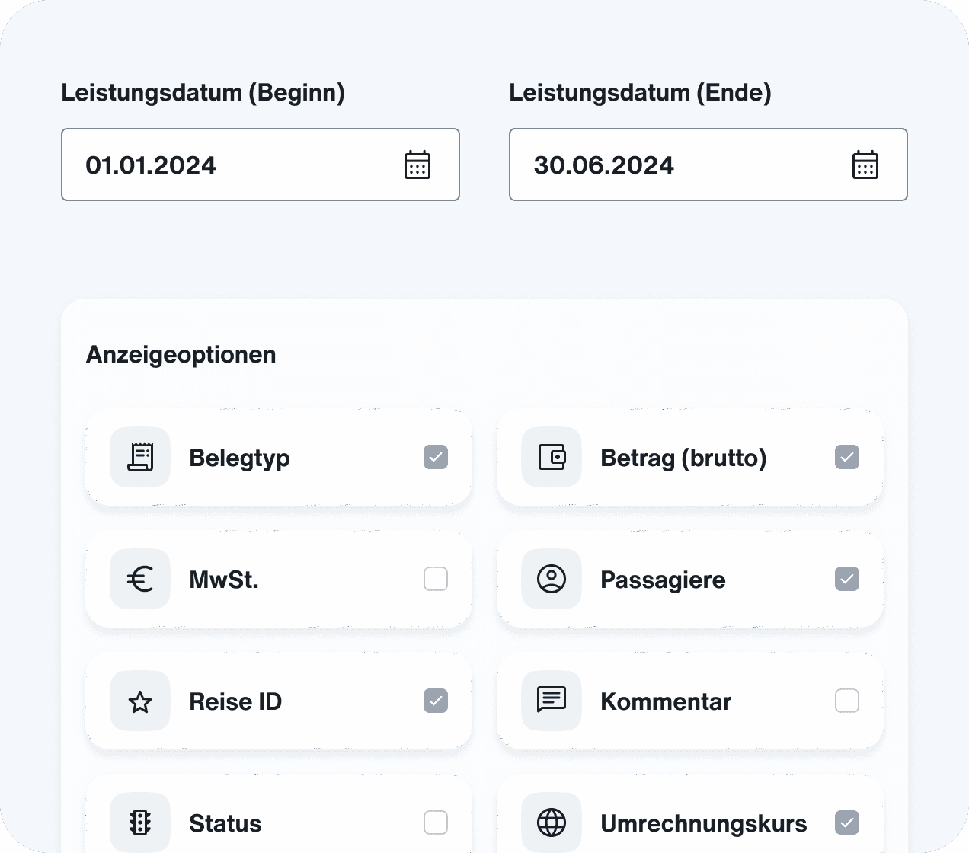The image size is (969, 853).
Task: Click the MwSt. euro icon
Action: [x=140, y=579]
